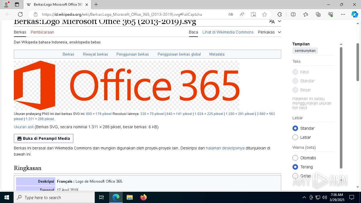361x203 pixels.
Task: Jump to Berkas section link in box
Action: (68, 54)
